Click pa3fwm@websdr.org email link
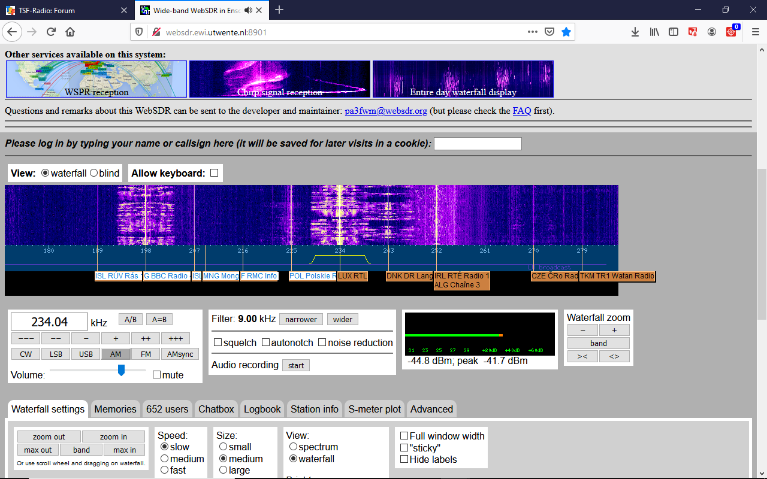 pos(386,111)
